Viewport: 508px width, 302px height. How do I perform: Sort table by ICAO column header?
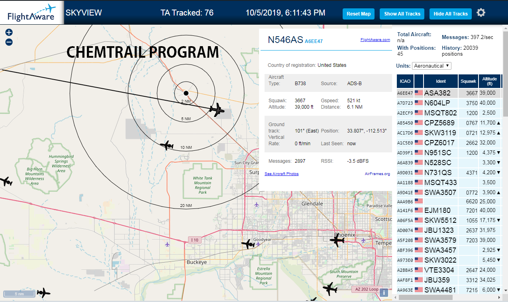tap(405, 81)
